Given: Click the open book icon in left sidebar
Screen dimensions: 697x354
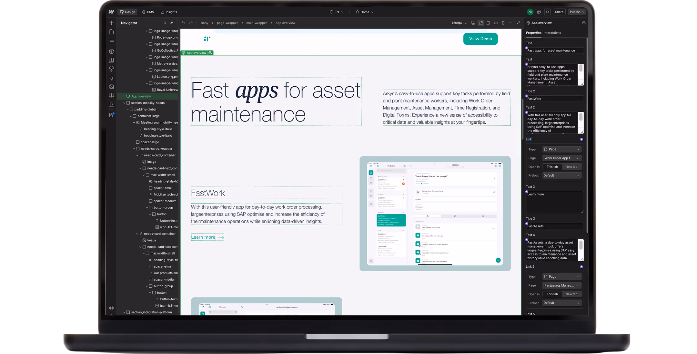Looking at the screenshot, I should 112,95.
